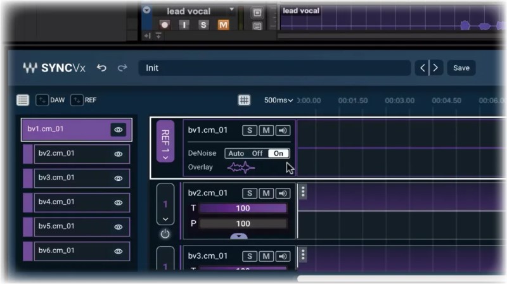
Task: Click timeline ruler at 00:04.50
Action: click(x=446, y=101)
